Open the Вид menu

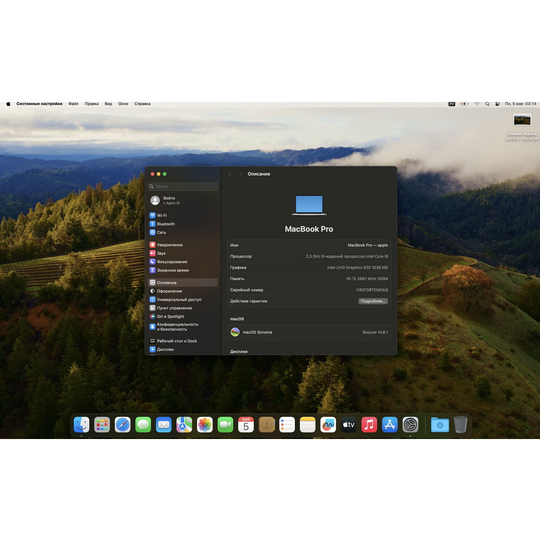click(x=109, y=104)
